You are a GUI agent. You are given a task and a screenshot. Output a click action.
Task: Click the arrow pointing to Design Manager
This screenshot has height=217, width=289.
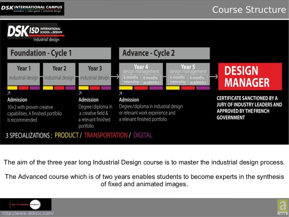(x=214, y=76)
